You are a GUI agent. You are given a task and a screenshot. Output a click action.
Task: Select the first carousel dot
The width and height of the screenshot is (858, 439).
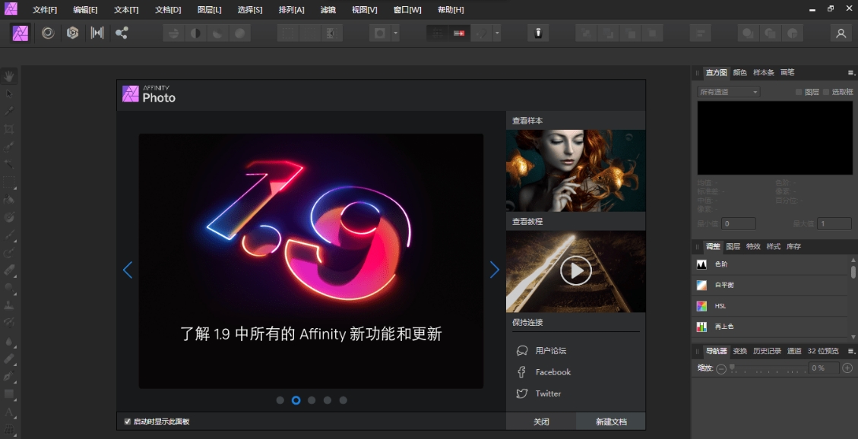[x=280, y=400]
